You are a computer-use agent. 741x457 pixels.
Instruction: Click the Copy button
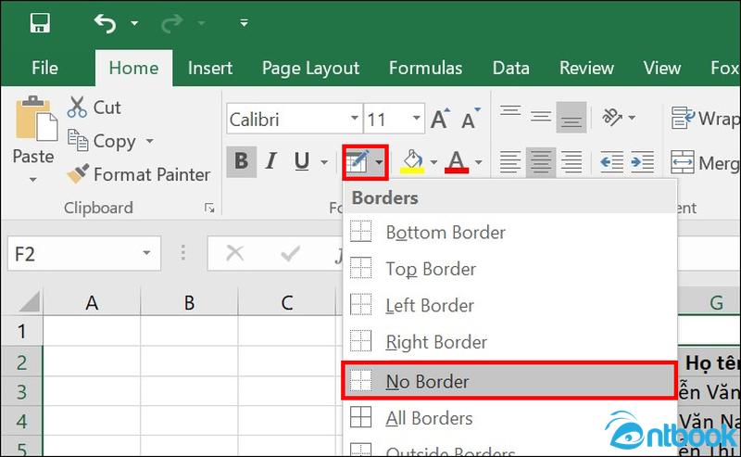[x=102, y=141]
